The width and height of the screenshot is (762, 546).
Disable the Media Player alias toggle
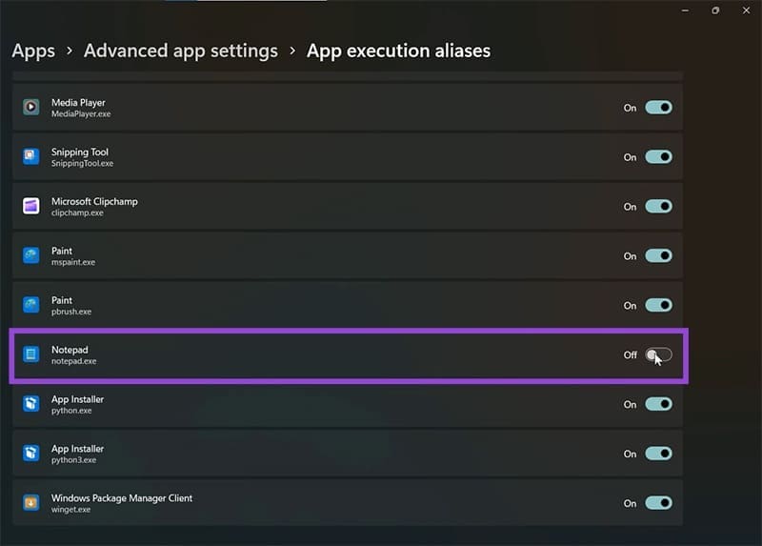[658, 108]
